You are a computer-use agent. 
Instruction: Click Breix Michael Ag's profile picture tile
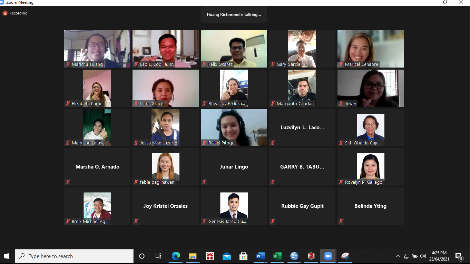(x=97, y=206)
